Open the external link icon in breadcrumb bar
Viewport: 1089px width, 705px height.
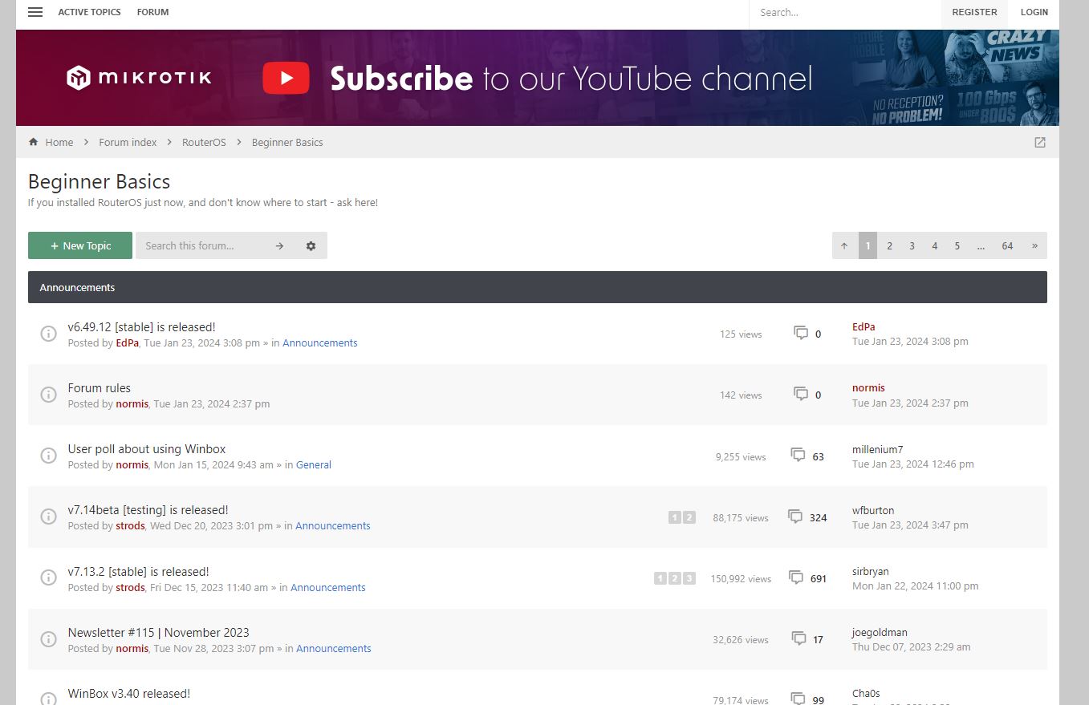point(1040,142)
